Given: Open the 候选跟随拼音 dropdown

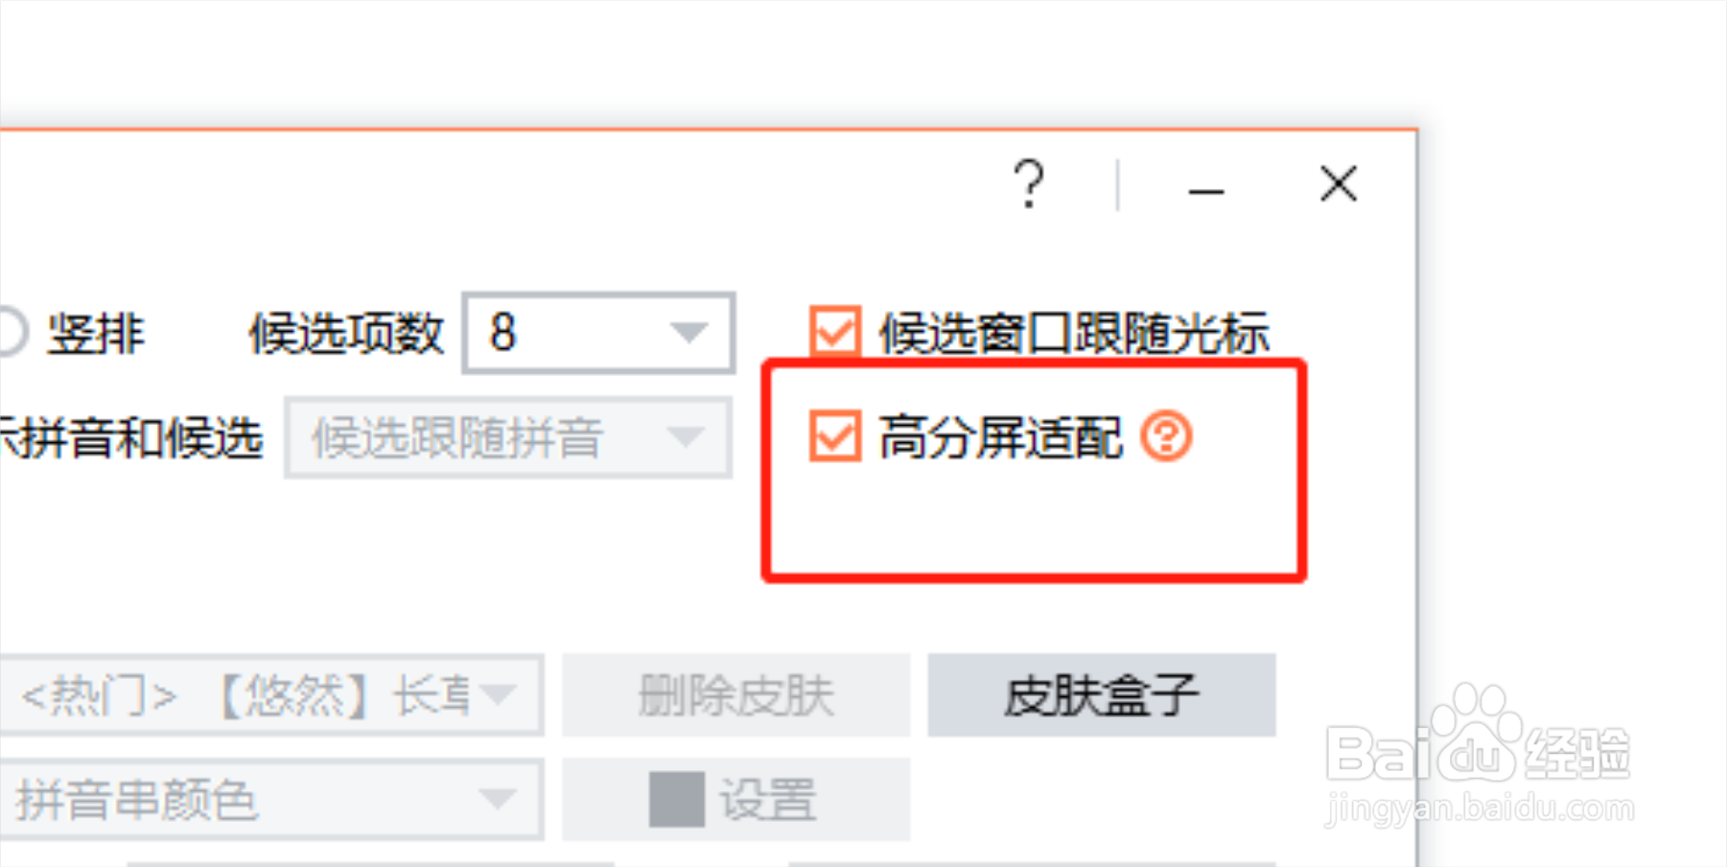Looking at the screenshot, I should point(508,438).
